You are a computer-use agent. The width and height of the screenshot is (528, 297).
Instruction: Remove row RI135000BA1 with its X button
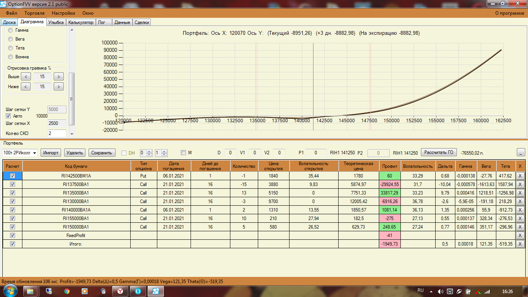[520, 193]
